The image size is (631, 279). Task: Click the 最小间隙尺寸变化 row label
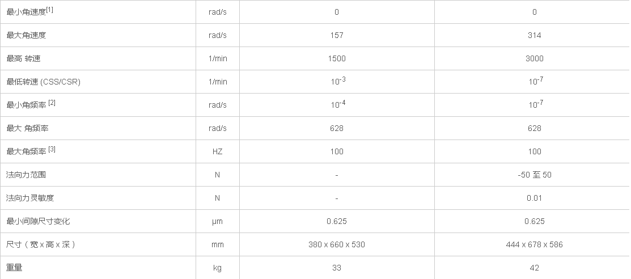(x=38, y=221)
